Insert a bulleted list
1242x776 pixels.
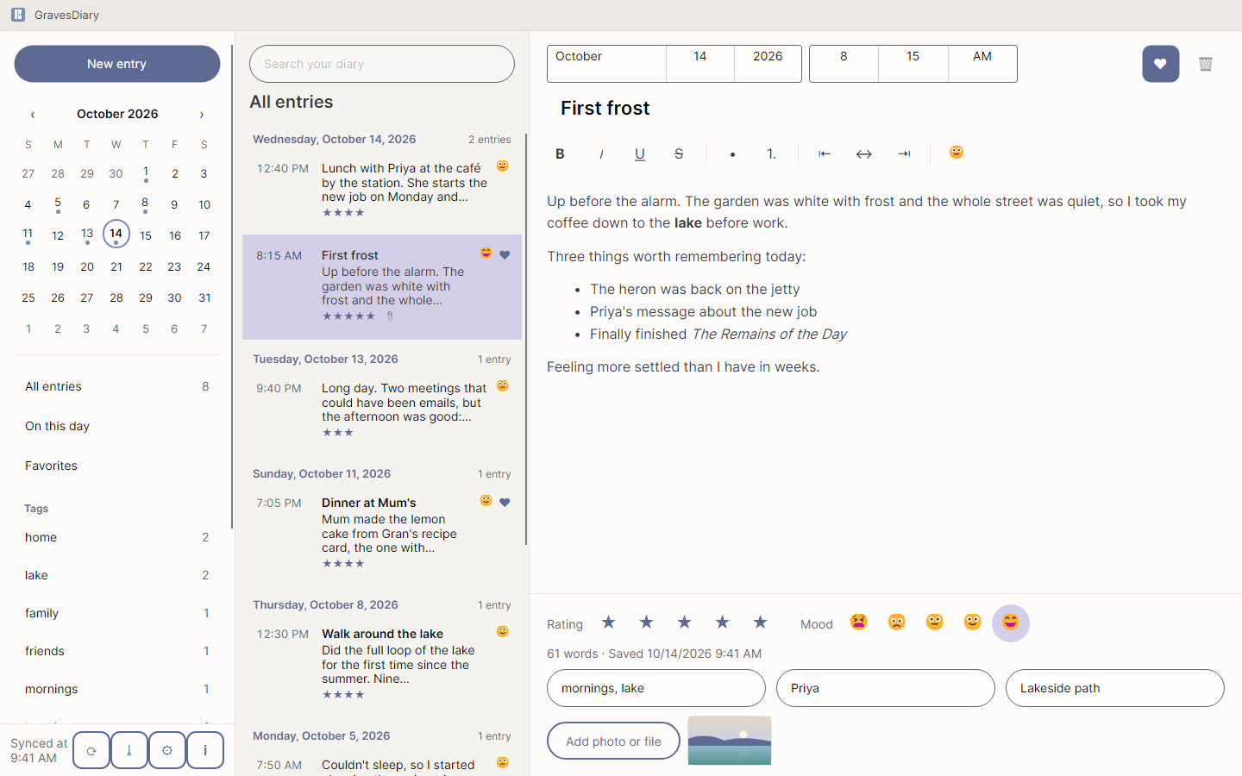(x=732, y=153)
